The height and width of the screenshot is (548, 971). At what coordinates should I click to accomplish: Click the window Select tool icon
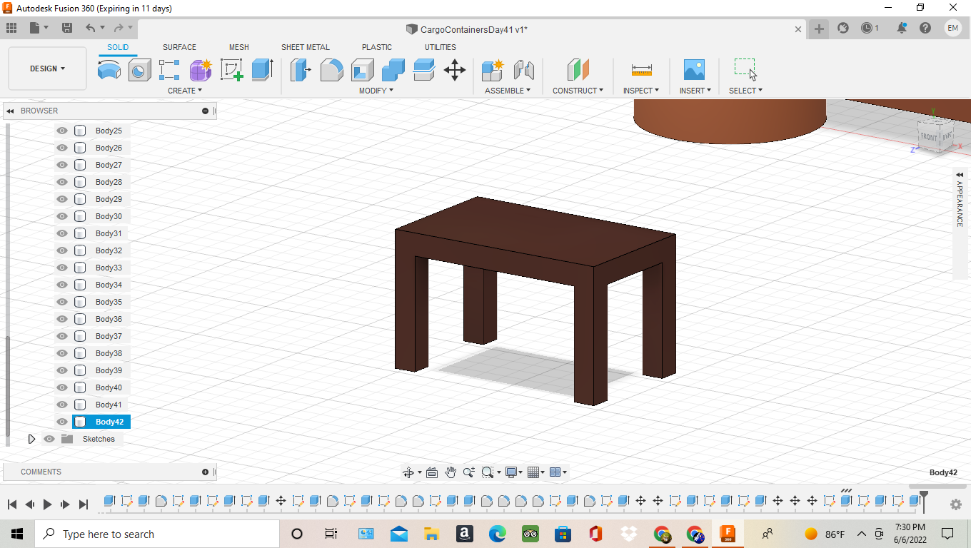pyautogui.click(x=745, y=70)
